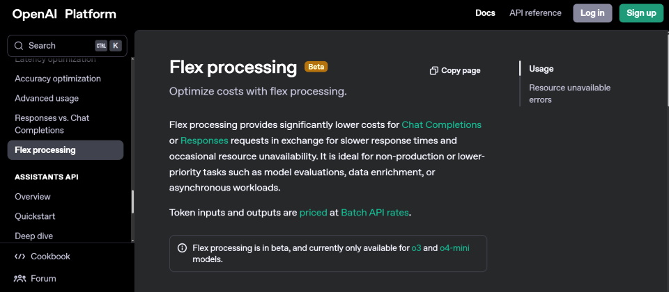Focus the Search input field
The width and height of the screenshot is (669, 292).
click(59, 46)
